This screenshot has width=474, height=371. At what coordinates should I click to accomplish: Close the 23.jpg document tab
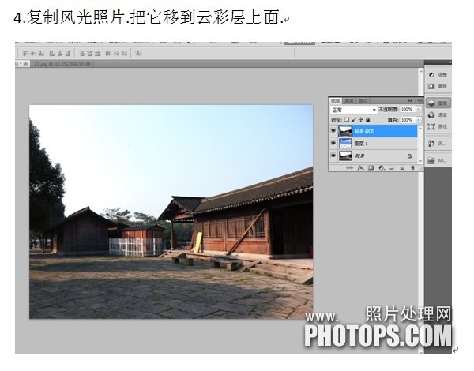[x=88, y=64]
